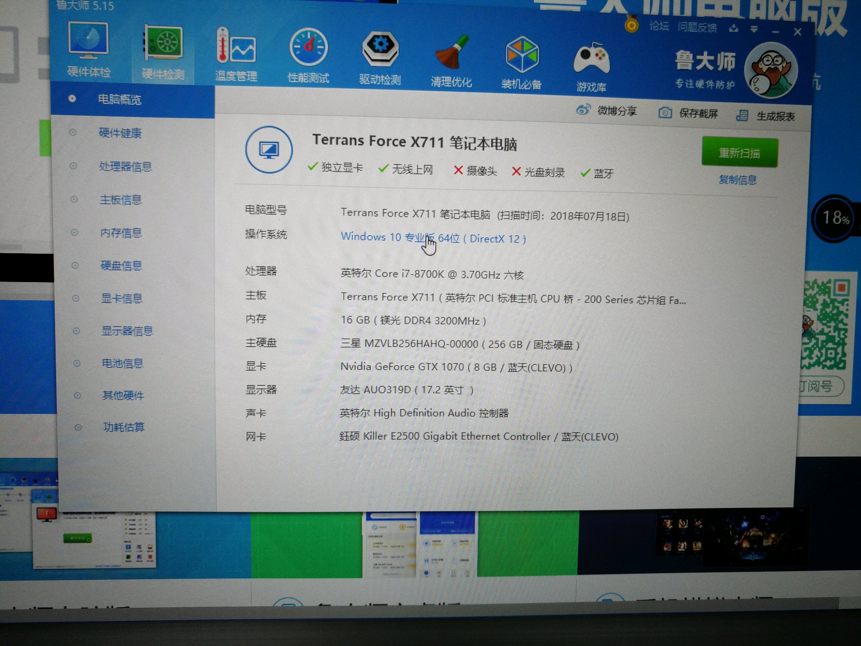Launch 性能测试 performance test
Screen dimensions: 861x646
(308, 56)
